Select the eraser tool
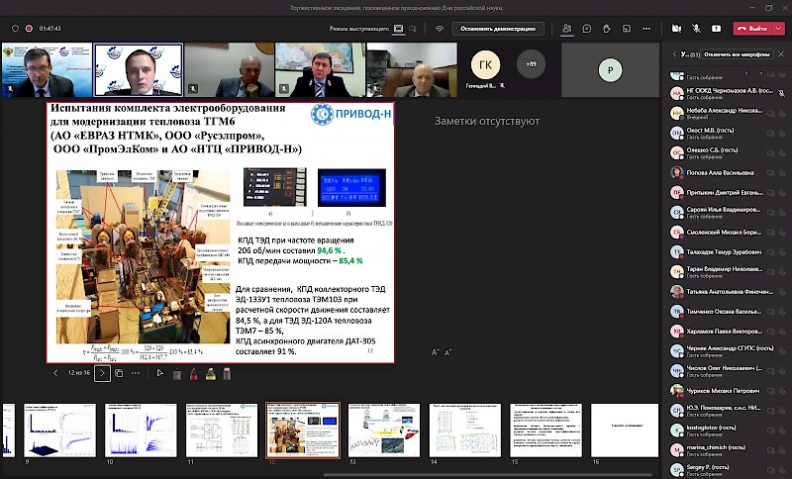Image resolution: width=792 pixels, height=479 pixels. point(227,373)
